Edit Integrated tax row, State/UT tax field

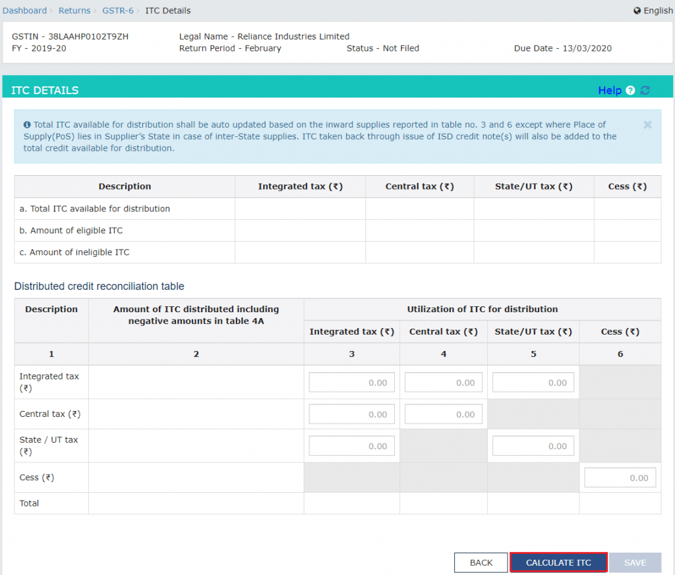tap(533, 382)
